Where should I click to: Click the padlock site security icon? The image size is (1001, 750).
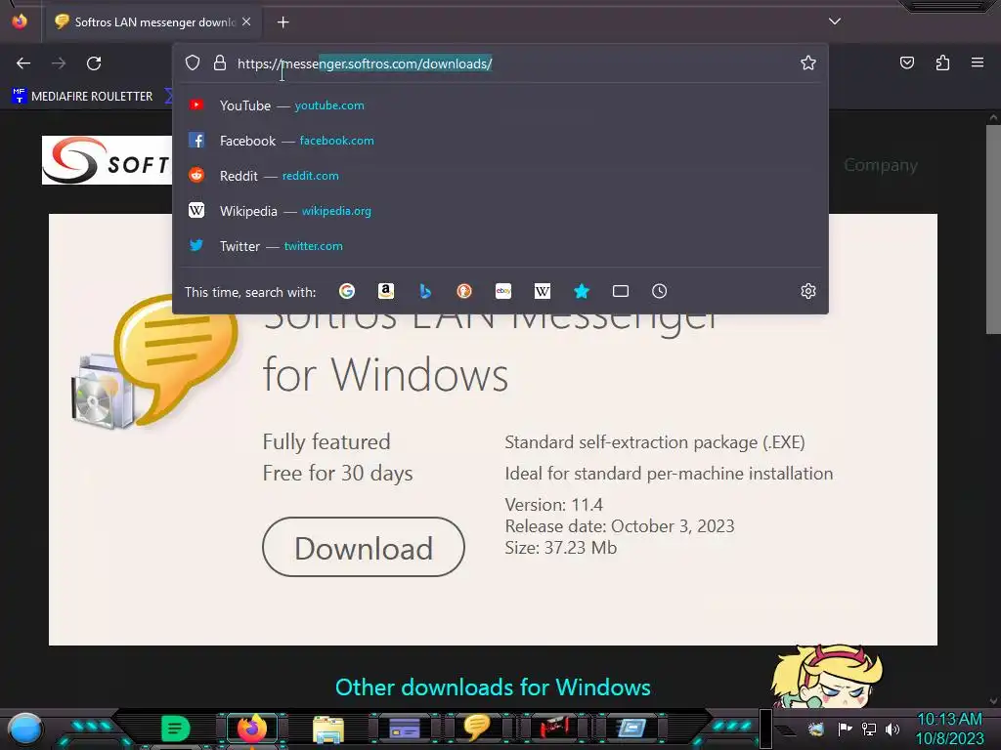pyautogui.click(x=220, y=62)
